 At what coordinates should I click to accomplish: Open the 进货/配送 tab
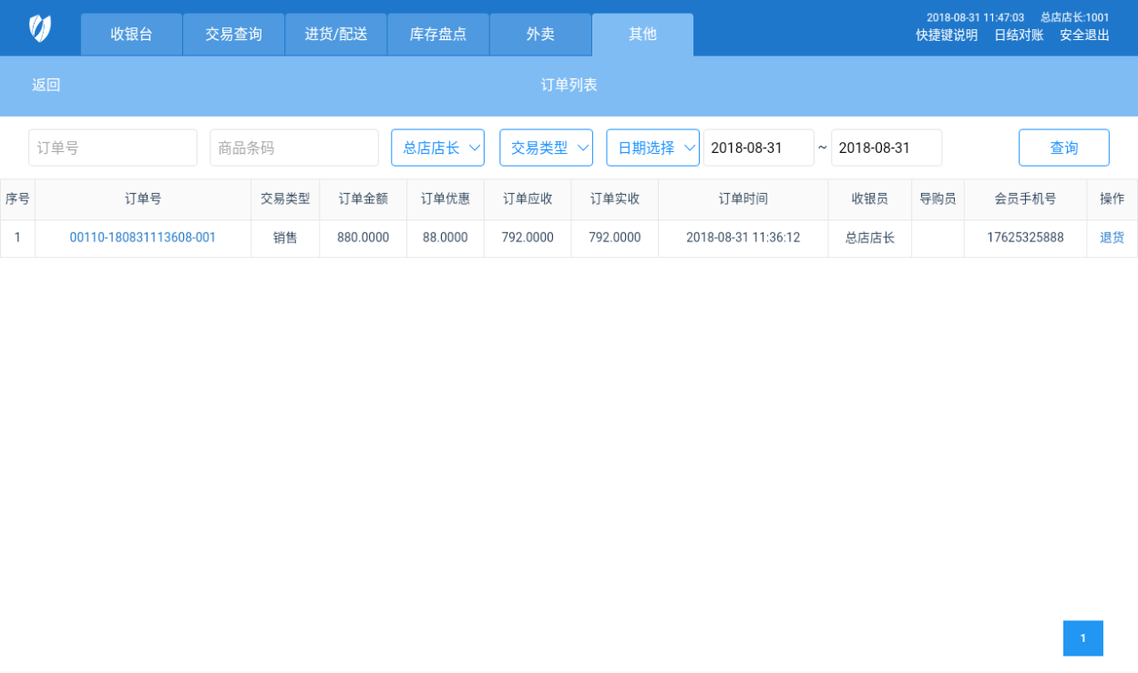(335, 35)
